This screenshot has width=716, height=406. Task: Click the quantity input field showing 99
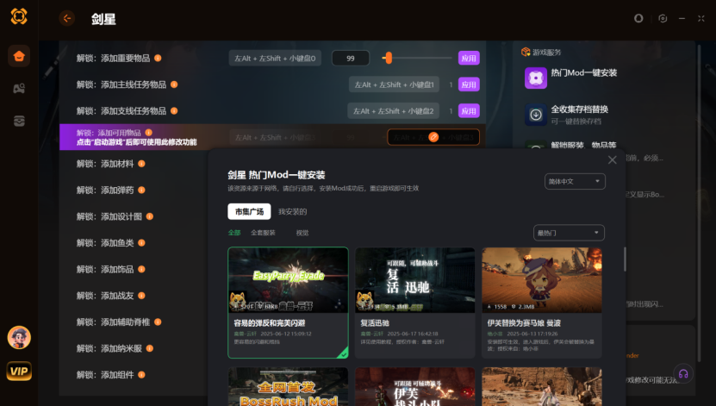351,58
